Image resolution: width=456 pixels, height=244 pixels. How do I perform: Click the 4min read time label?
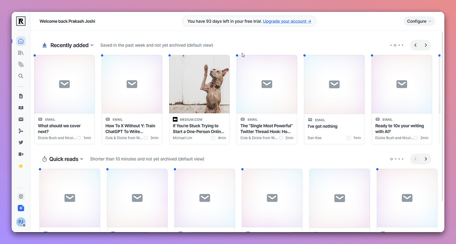(222, 138)
